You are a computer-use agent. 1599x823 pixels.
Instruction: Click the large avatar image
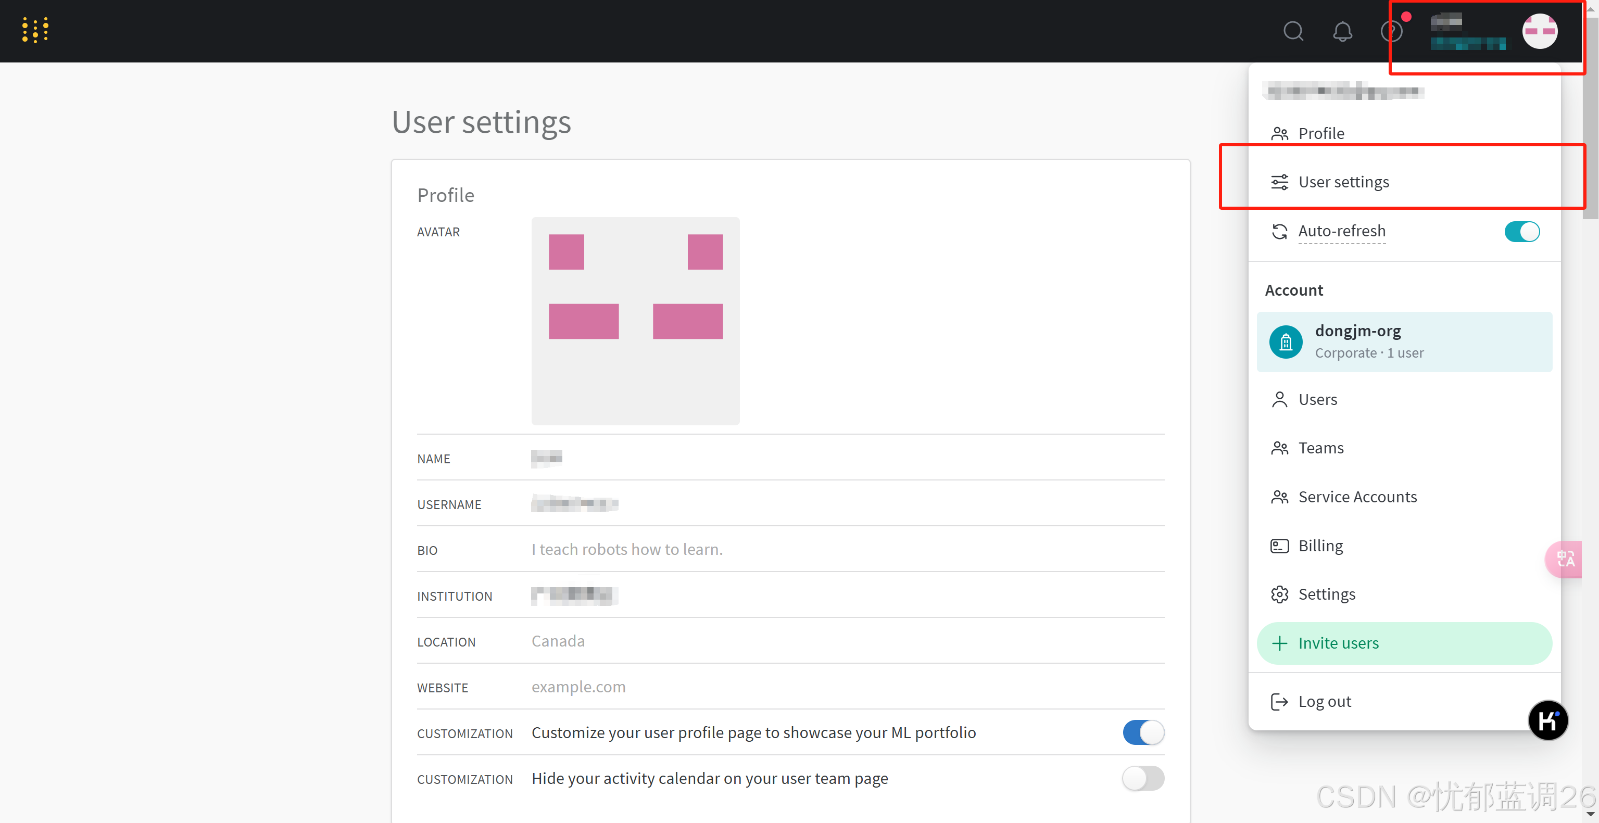pos(635,321)
